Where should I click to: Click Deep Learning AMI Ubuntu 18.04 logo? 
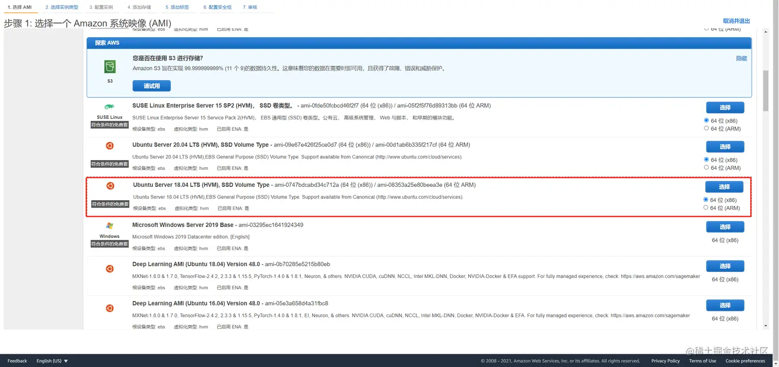point(110,268)
